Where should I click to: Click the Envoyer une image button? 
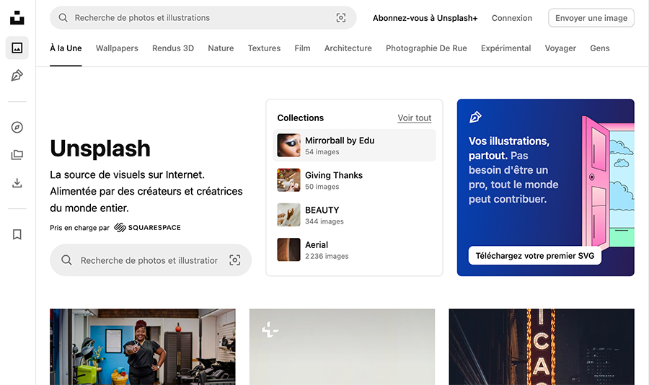591,18
